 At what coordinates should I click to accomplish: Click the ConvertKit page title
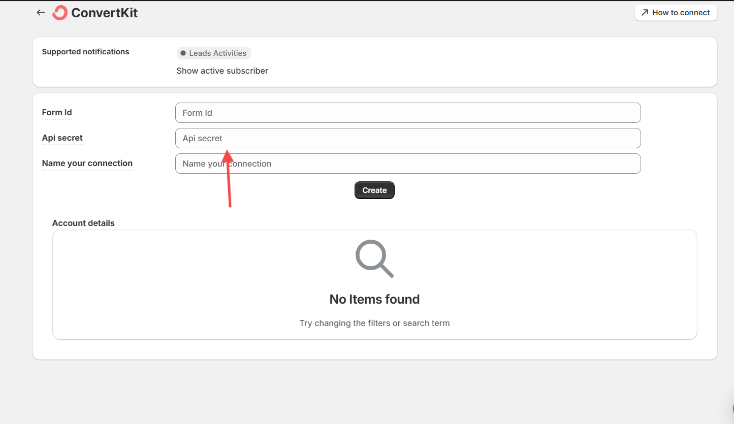coord(105,13)
